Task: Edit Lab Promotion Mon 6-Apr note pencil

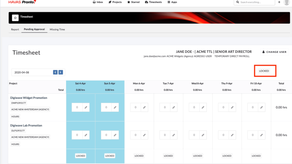Action: click(144, 135)
